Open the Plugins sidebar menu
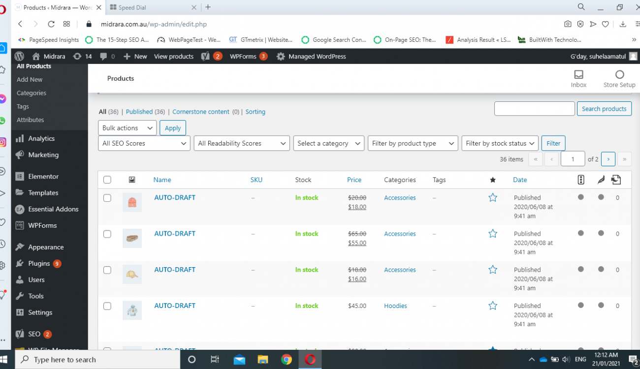This screenshot has height=369, width=640. 39,264
